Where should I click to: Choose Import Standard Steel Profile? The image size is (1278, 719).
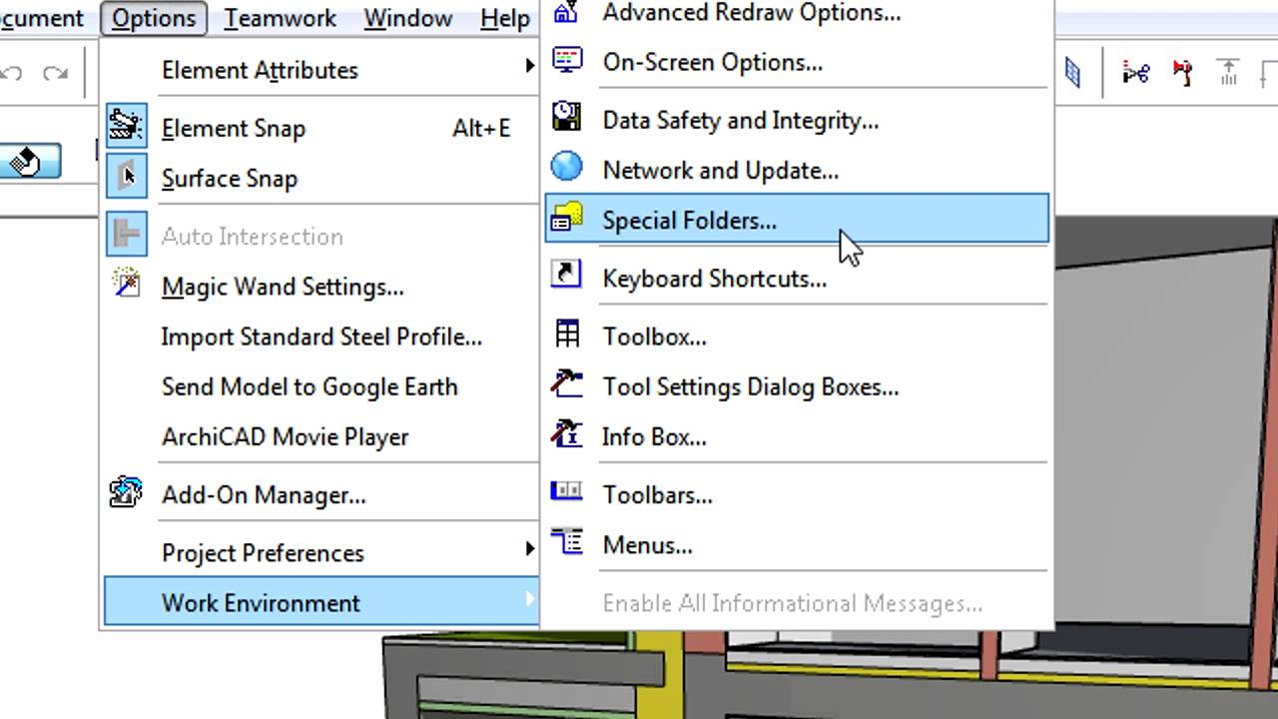click(x=321, y=337)
